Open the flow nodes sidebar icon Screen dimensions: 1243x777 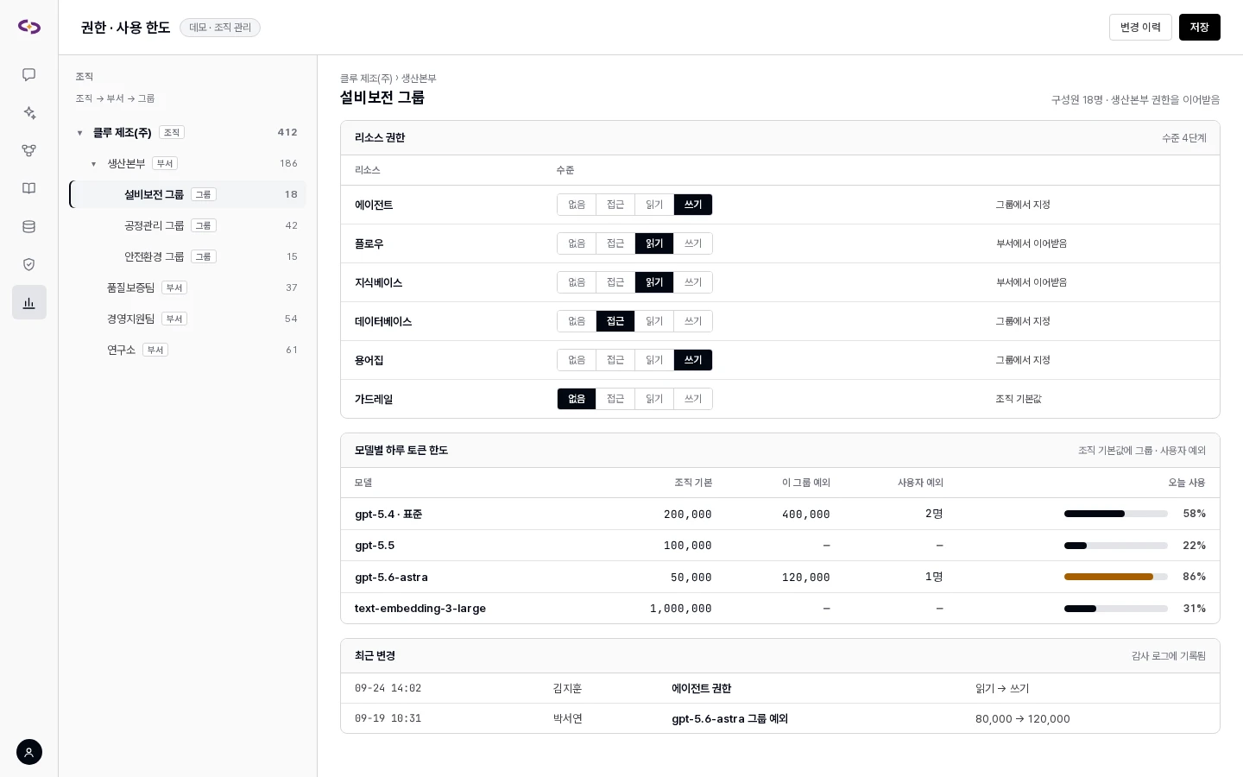[x=29, y=151]
